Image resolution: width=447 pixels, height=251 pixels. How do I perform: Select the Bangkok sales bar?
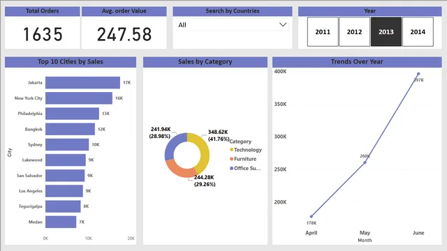tap(70, 129)
